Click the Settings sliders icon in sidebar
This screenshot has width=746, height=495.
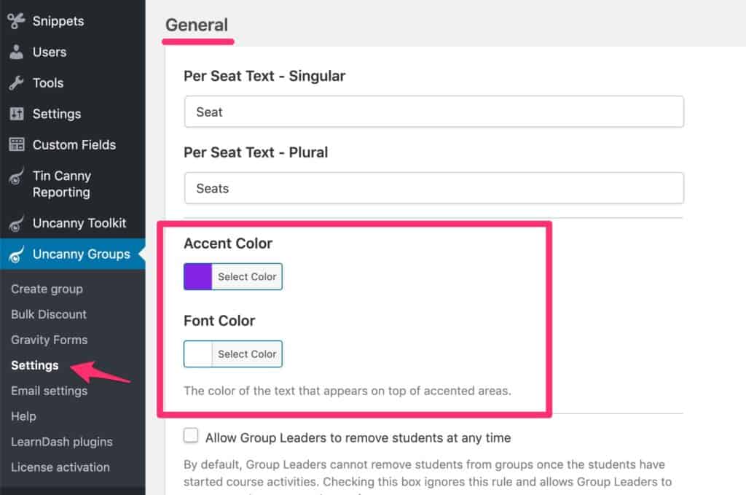(16, 114)
